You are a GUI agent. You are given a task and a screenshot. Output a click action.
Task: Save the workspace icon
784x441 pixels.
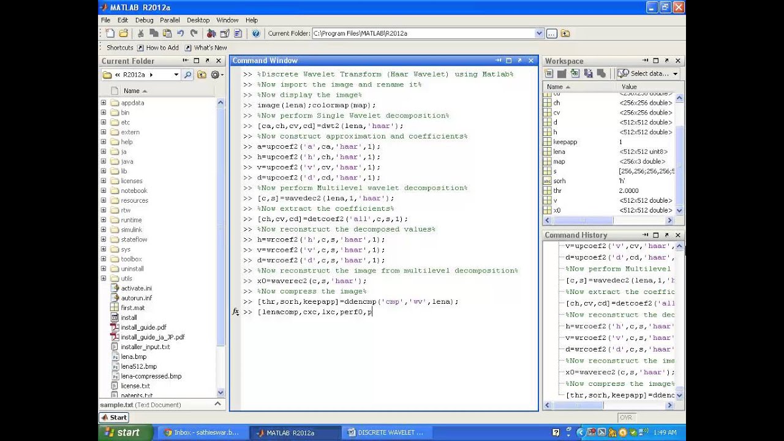point(588,73)
